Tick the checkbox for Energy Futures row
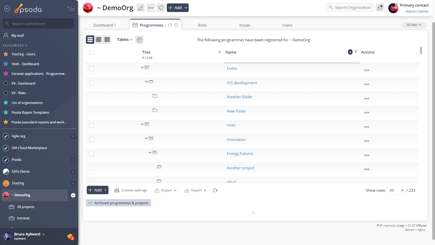The width and height of the screenshot is (435, 245). [91, 154]
